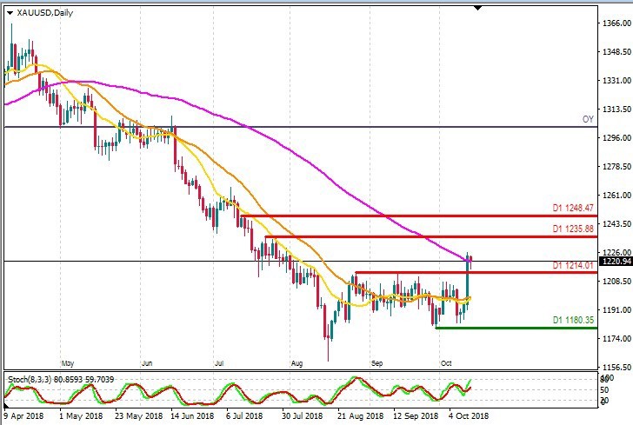This screenshot has height=425, width=633.
Task: Click the 1261.00 price scale value
Action: 616,196
